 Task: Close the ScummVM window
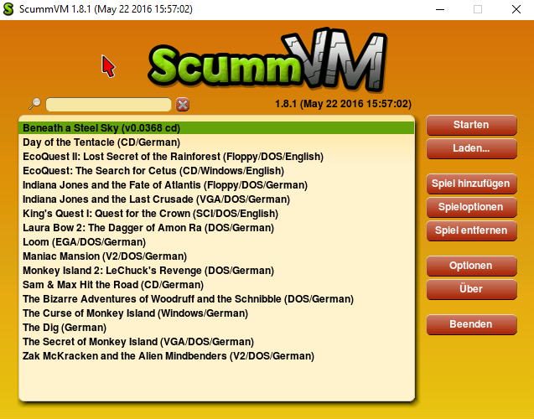pos(516,9)
